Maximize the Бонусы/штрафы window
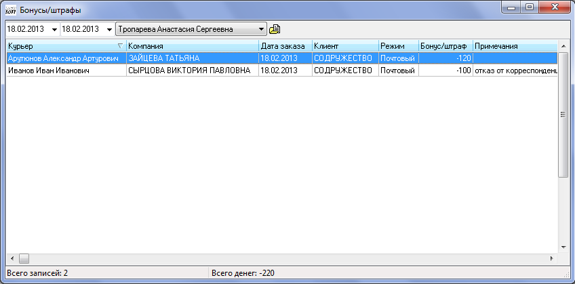 [x=529, y=7]
